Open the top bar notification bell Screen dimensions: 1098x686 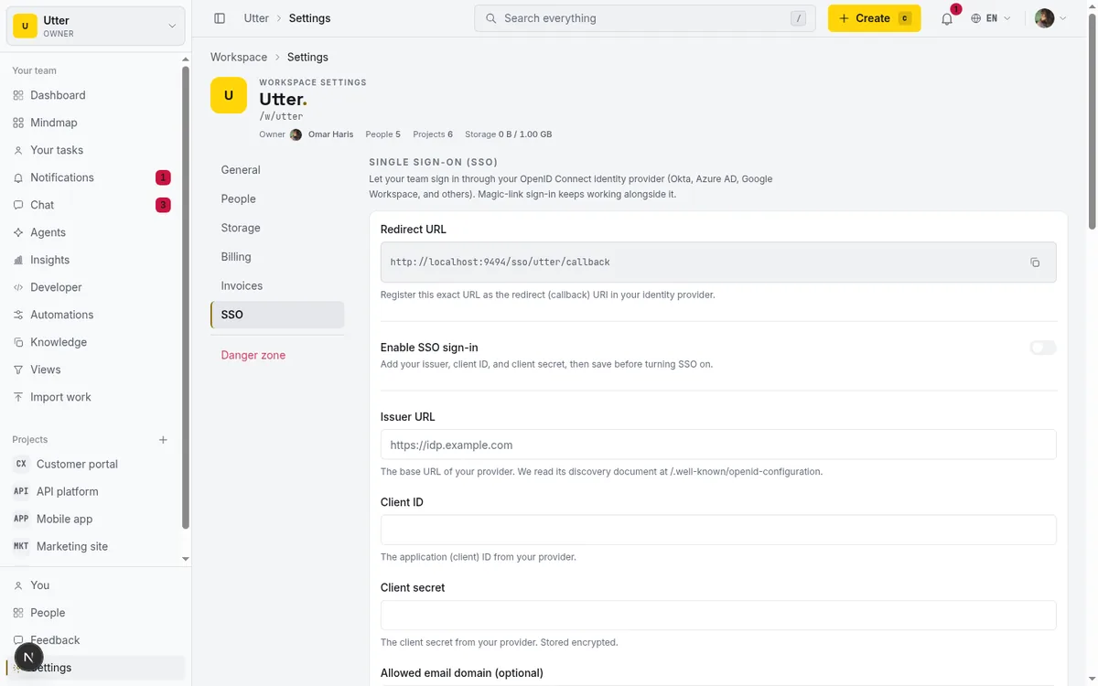point(947,18)
